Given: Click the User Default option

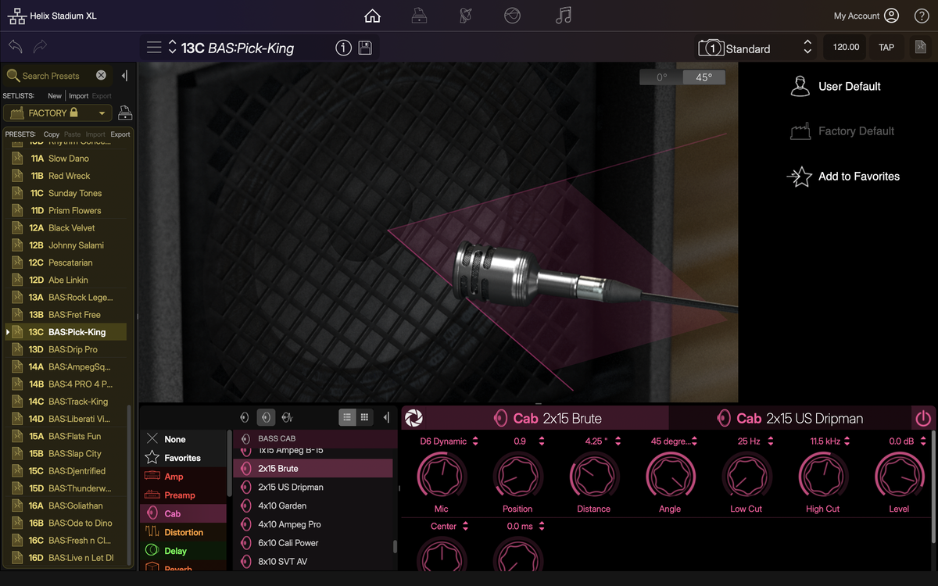Looking at the screenshot, I should [849, 87].
